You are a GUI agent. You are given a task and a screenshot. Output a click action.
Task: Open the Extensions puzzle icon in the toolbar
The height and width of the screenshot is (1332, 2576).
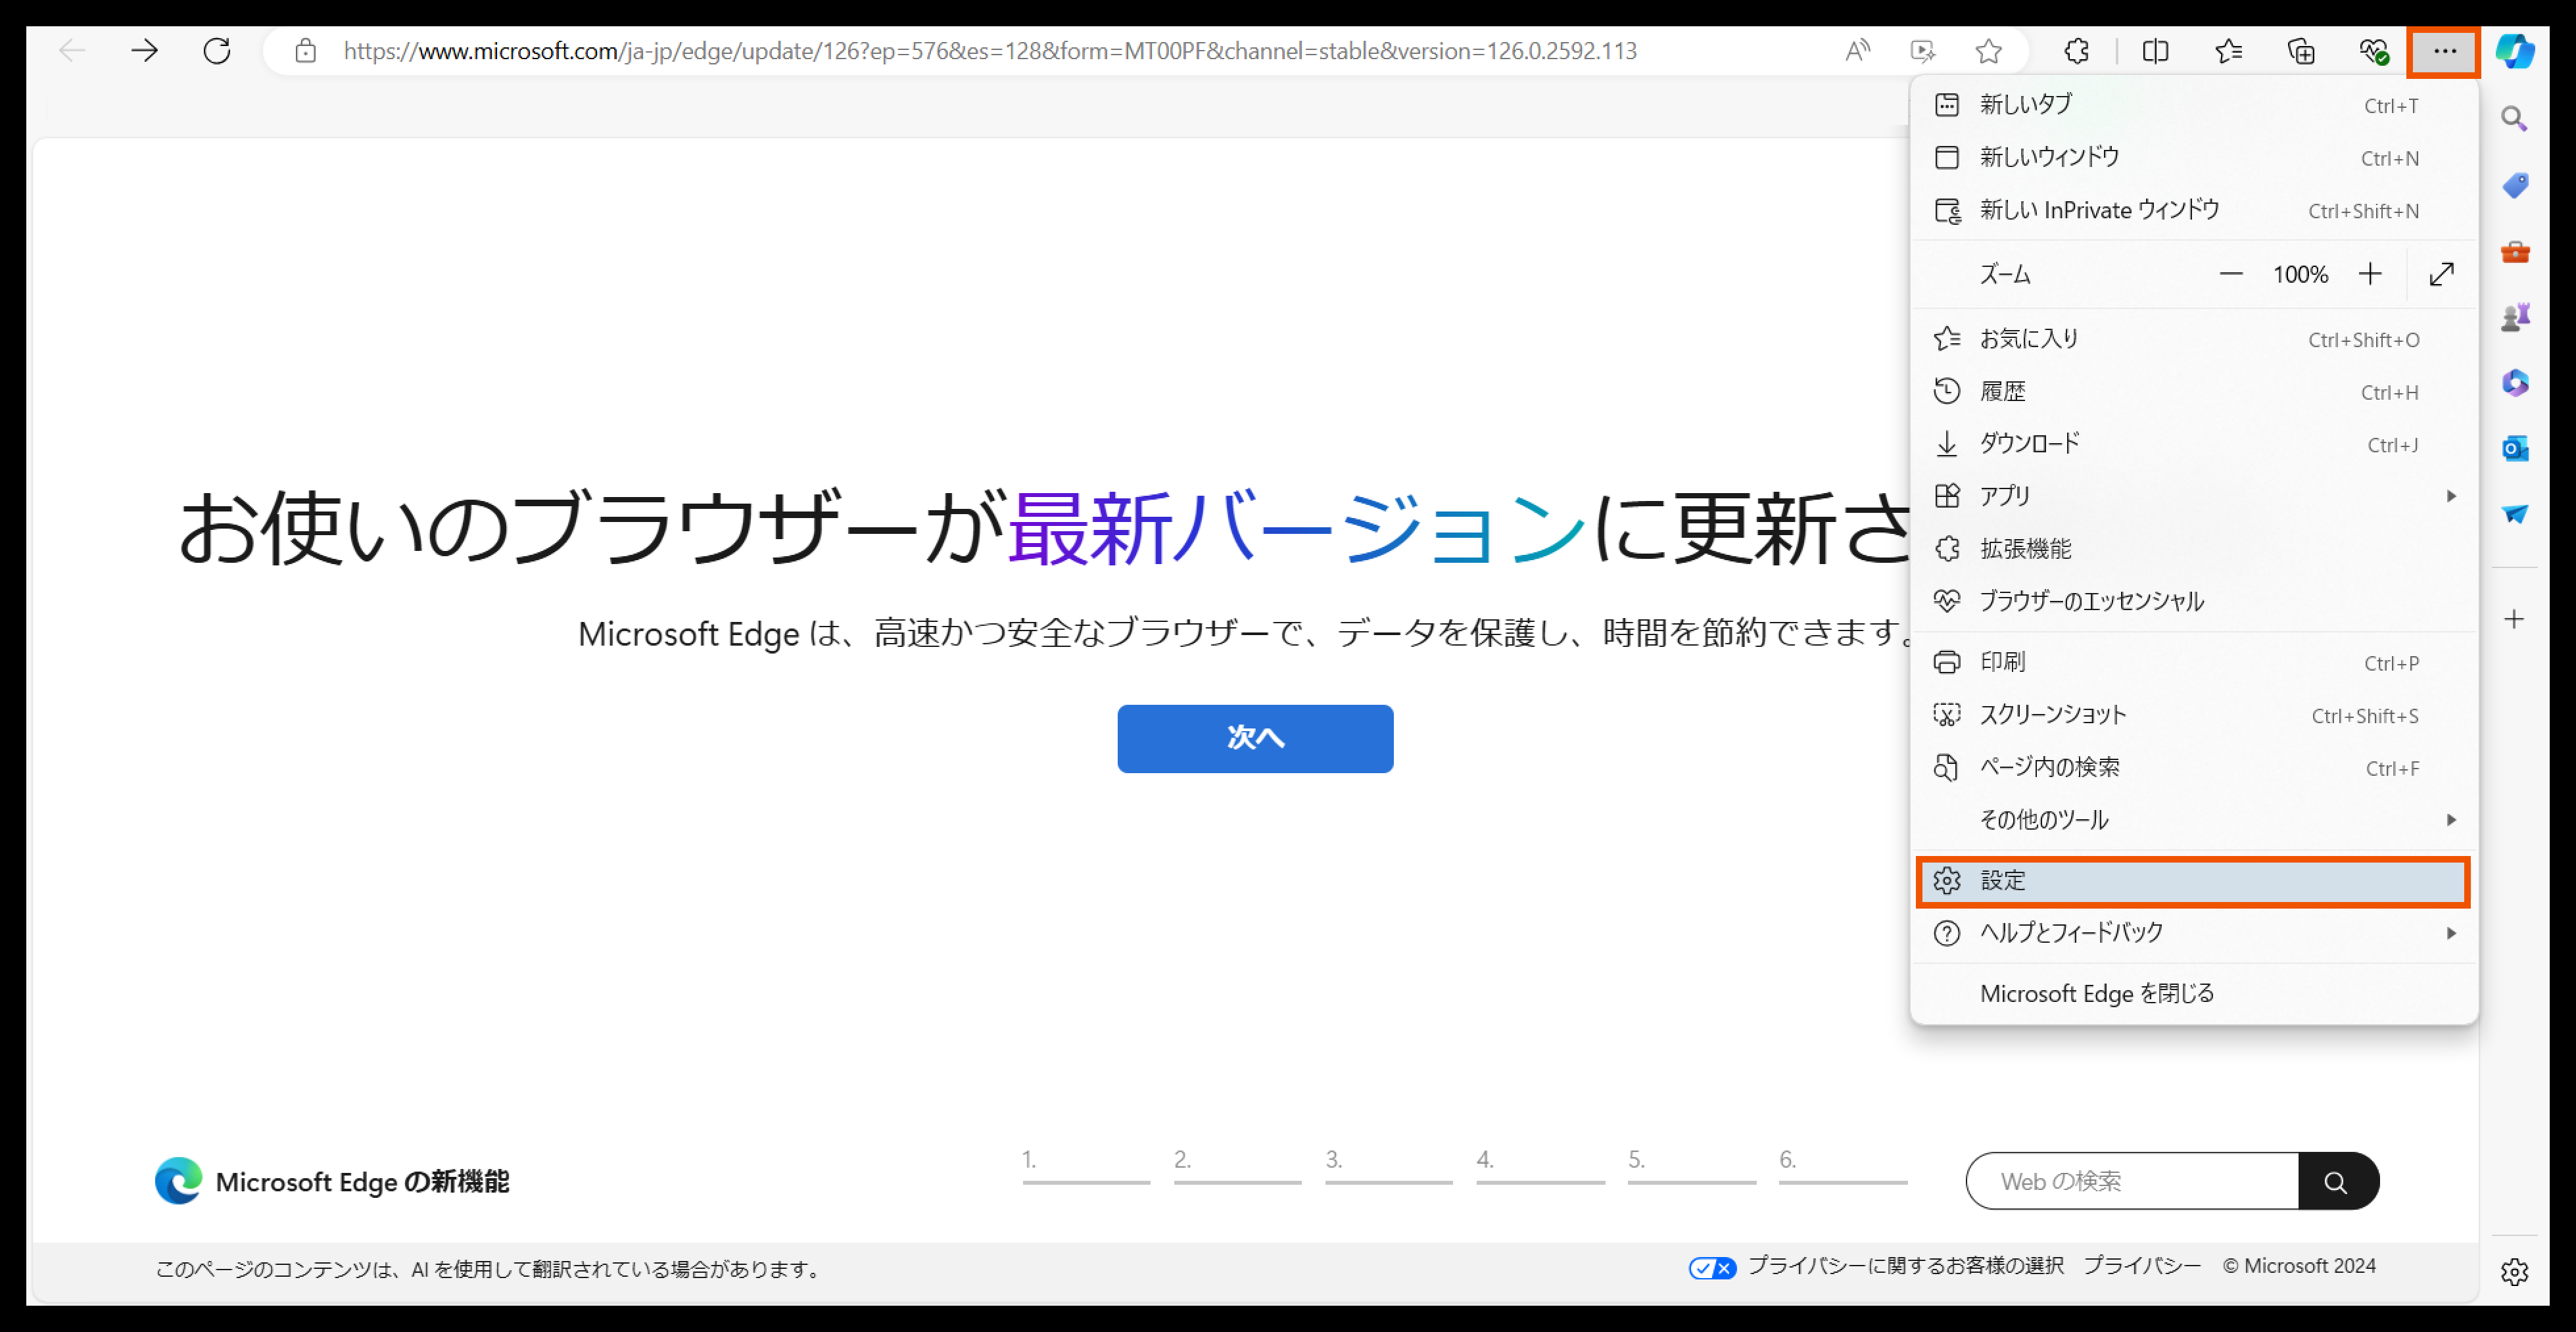click(2076, 51)
